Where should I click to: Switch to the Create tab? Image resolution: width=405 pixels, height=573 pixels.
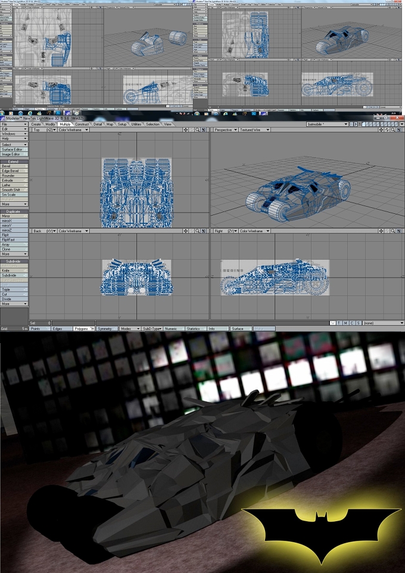coord(36,124)
